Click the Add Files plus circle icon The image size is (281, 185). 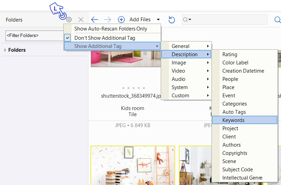[121, 20]
